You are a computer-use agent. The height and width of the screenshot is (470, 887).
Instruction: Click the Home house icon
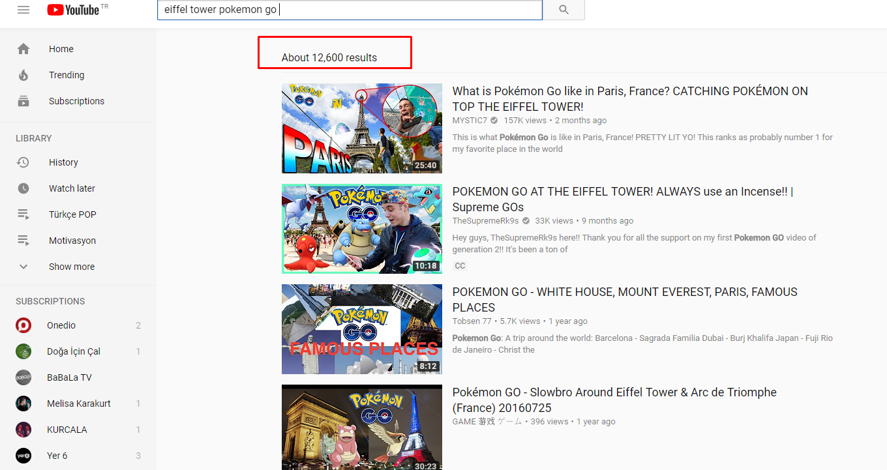click(x=23, y=49)
